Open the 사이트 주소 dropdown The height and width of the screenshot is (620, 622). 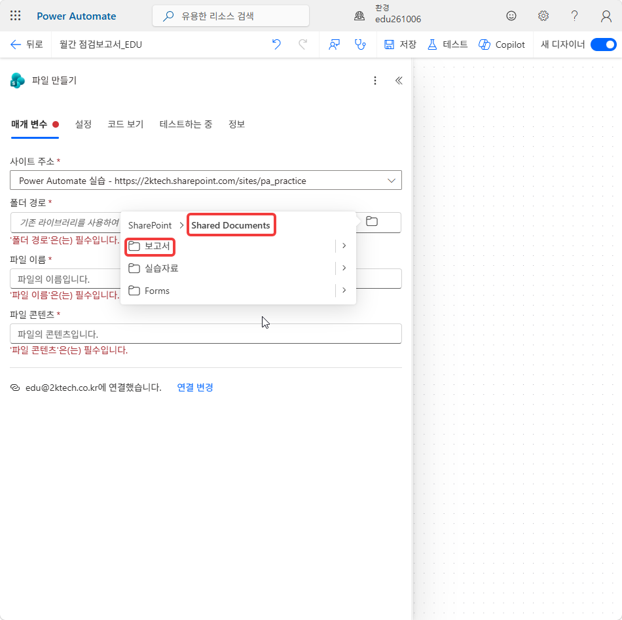click(x=206, y=181)
